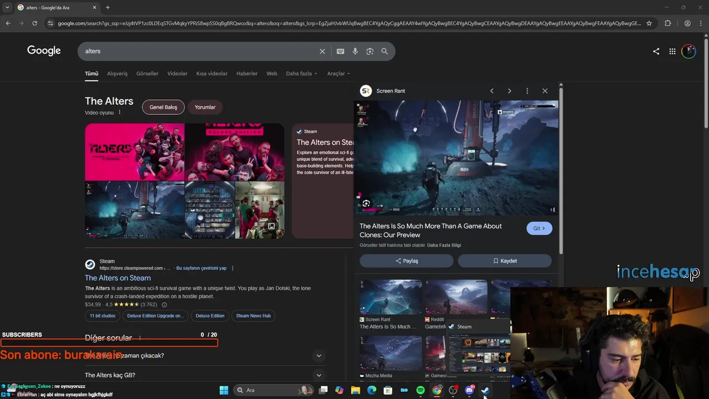Switch to the Alışveriş tab

pos(117,74)
